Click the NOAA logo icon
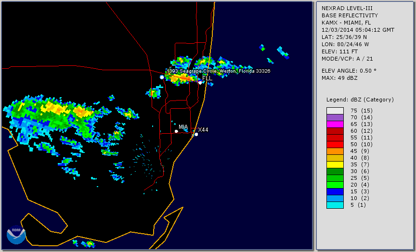 point(16,235)
